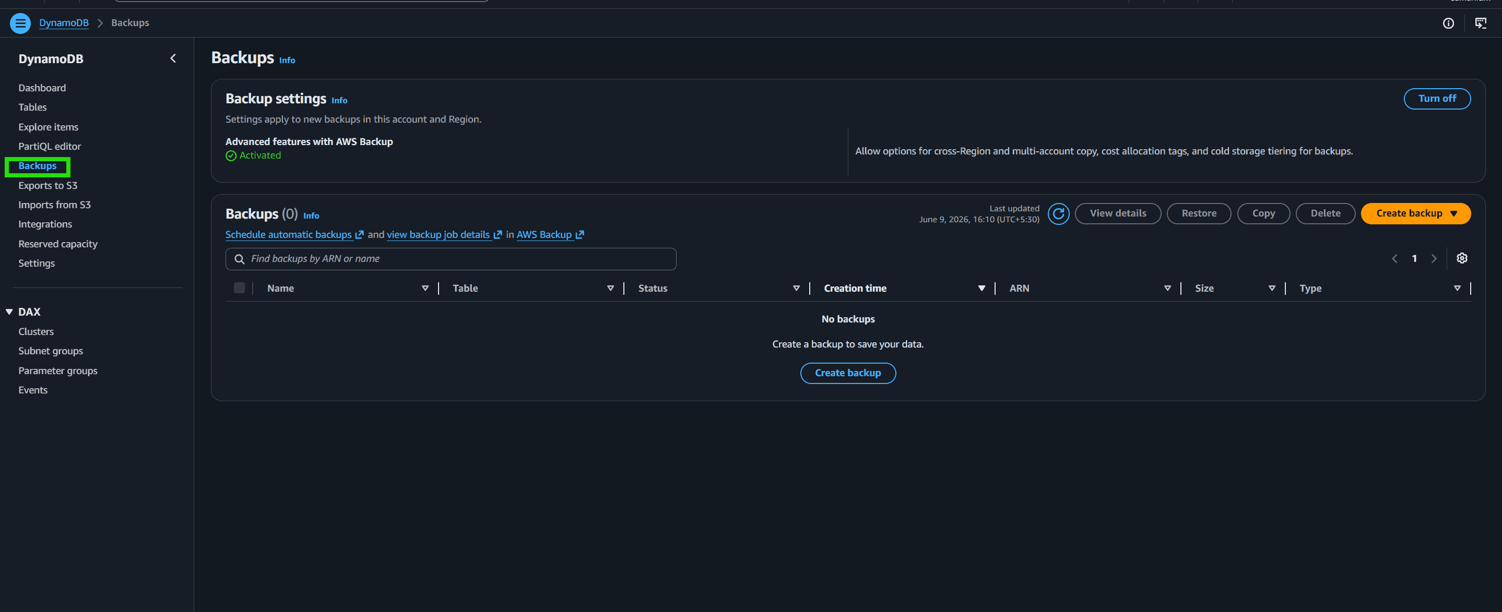The width and height of the screenshot is (1502, 612).
Task: Sort by Table column arrow
Action: pos(610,289)
